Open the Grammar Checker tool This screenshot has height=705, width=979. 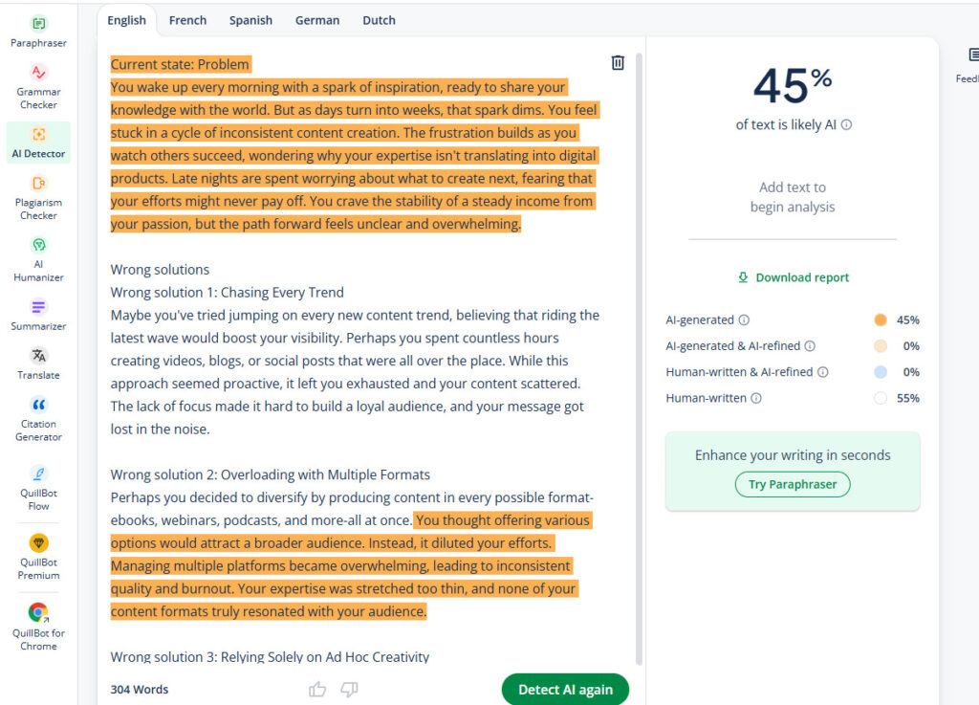[x=38, y=87]
